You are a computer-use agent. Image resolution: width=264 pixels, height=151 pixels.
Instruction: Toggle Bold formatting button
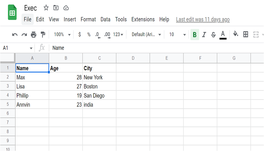195,35
